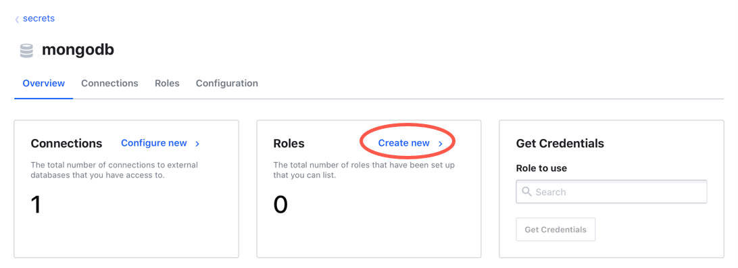Click the chevron arrow after Create new
738x268 pixels.
441,144
